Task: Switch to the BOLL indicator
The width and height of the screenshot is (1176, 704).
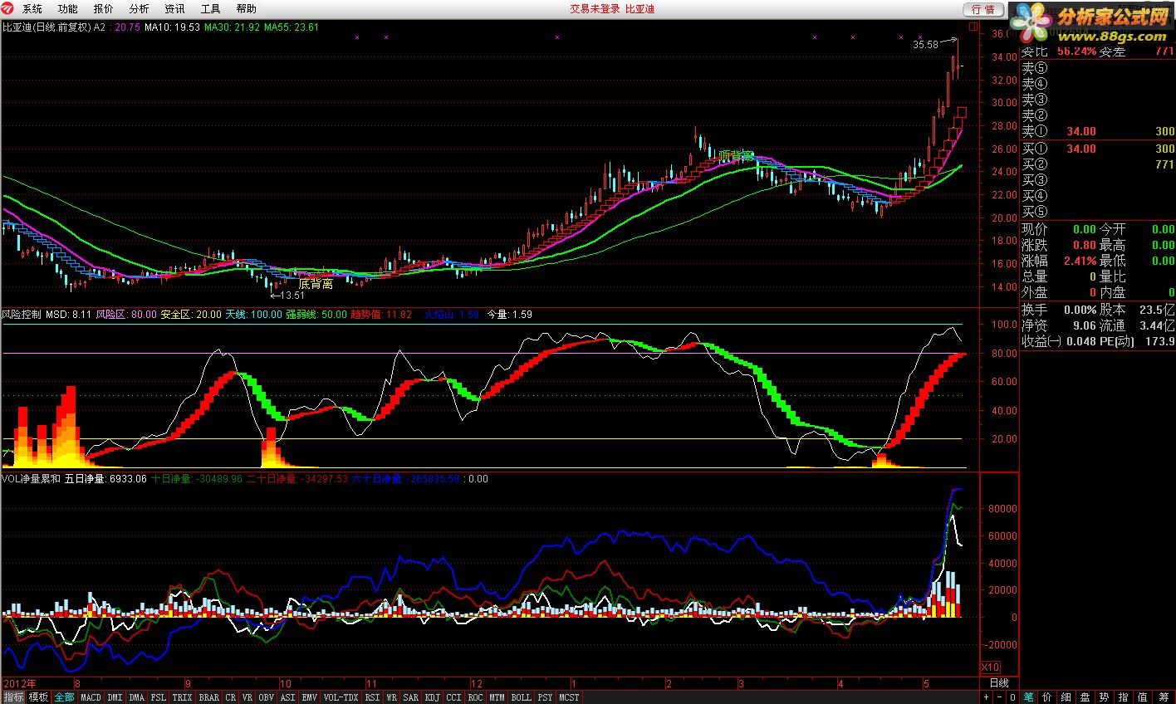Action: pos(521,697)
